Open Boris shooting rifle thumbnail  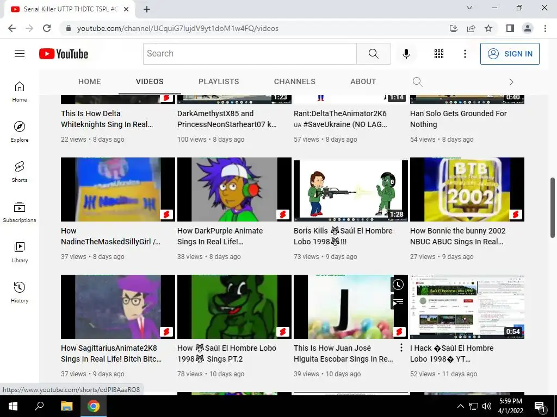point(351,189)
